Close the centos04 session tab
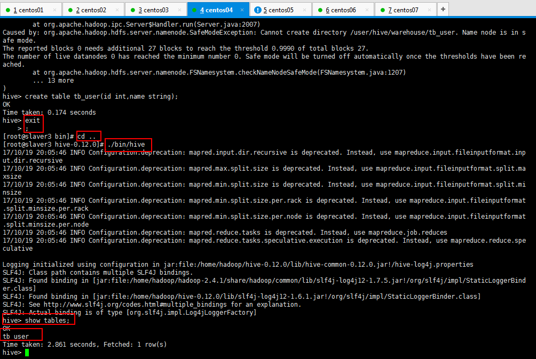The width and height of the screenshot is (536, 359). tap(242, 10)
